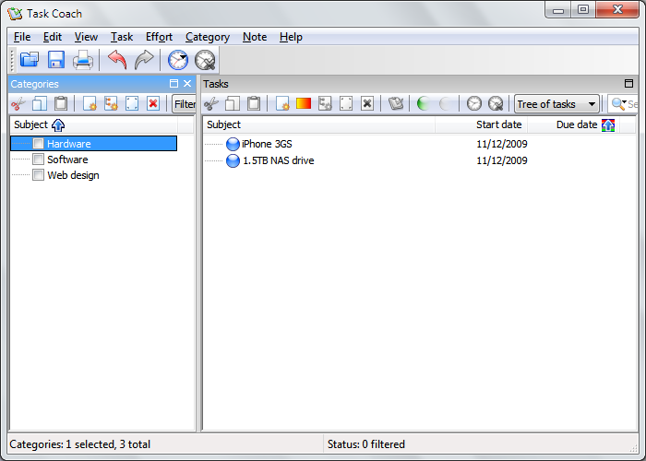Click 1.5TB NAS drive start date cell
Image resolution: width=646 pixels, height=461 pixels.
pos(502,160)
